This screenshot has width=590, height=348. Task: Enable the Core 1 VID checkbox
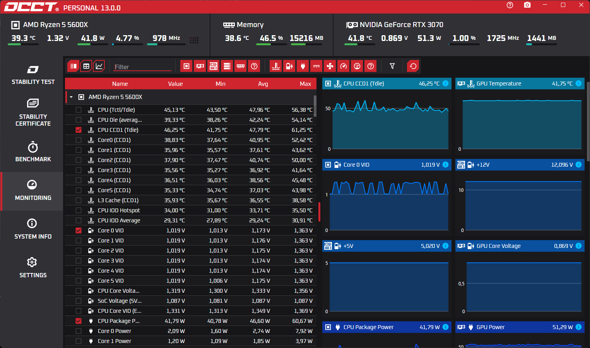click(x=79, y=241)
